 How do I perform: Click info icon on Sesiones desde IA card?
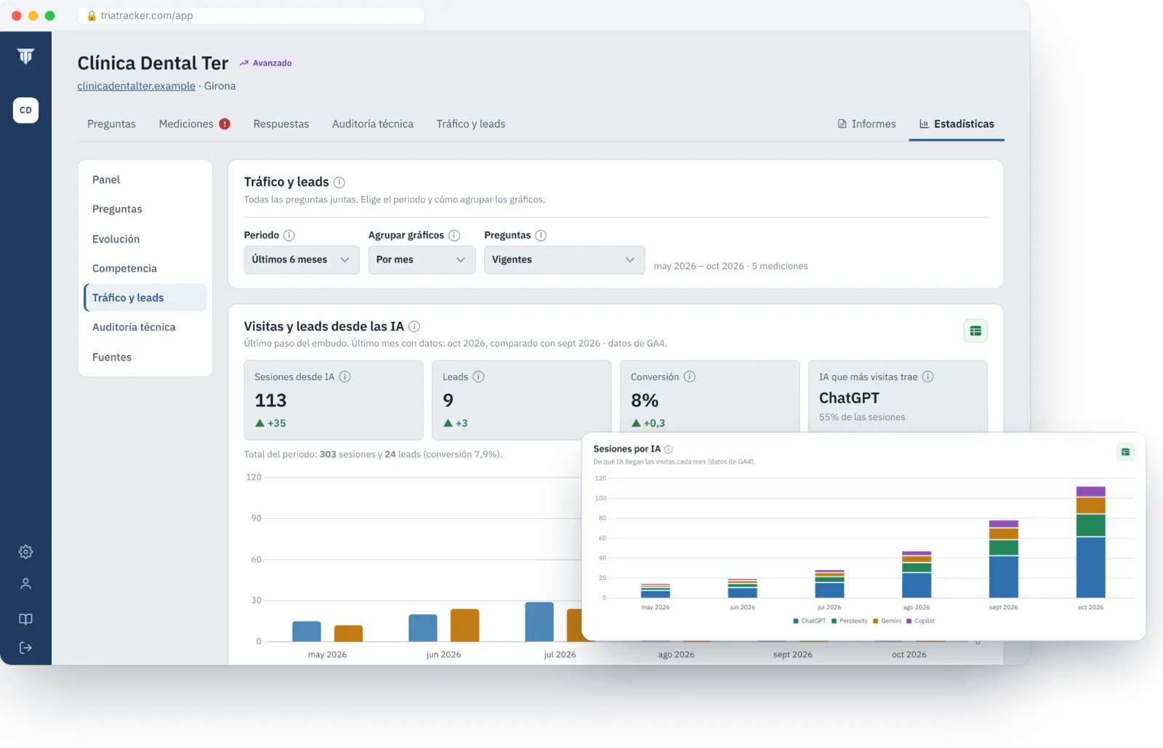coord(345,377)
